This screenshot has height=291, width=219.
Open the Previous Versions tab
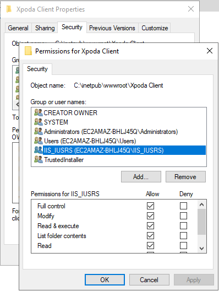[x=112, y=28]
